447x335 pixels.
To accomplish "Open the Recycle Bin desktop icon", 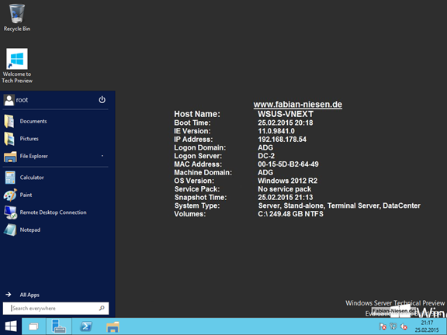I will [17, 18].
